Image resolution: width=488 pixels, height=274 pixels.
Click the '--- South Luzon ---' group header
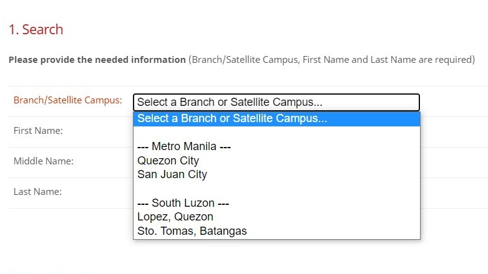183,204
